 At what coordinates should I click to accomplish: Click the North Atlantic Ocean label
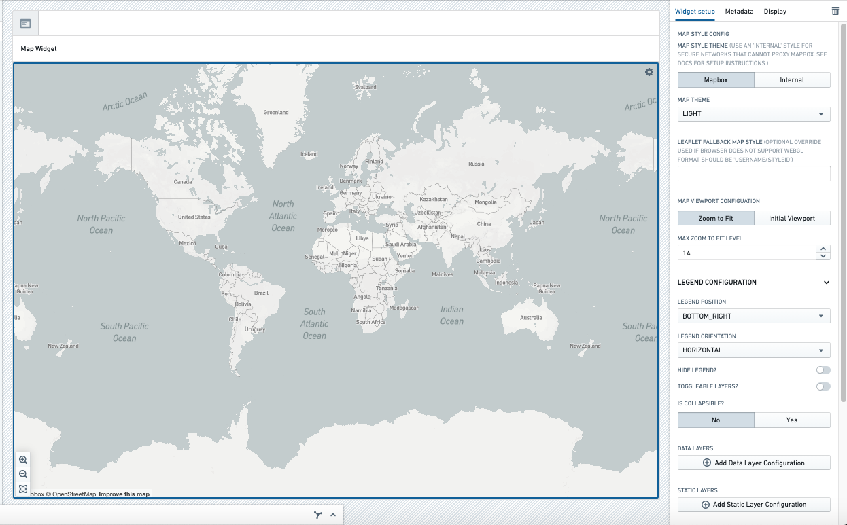[x=283, y=216]
